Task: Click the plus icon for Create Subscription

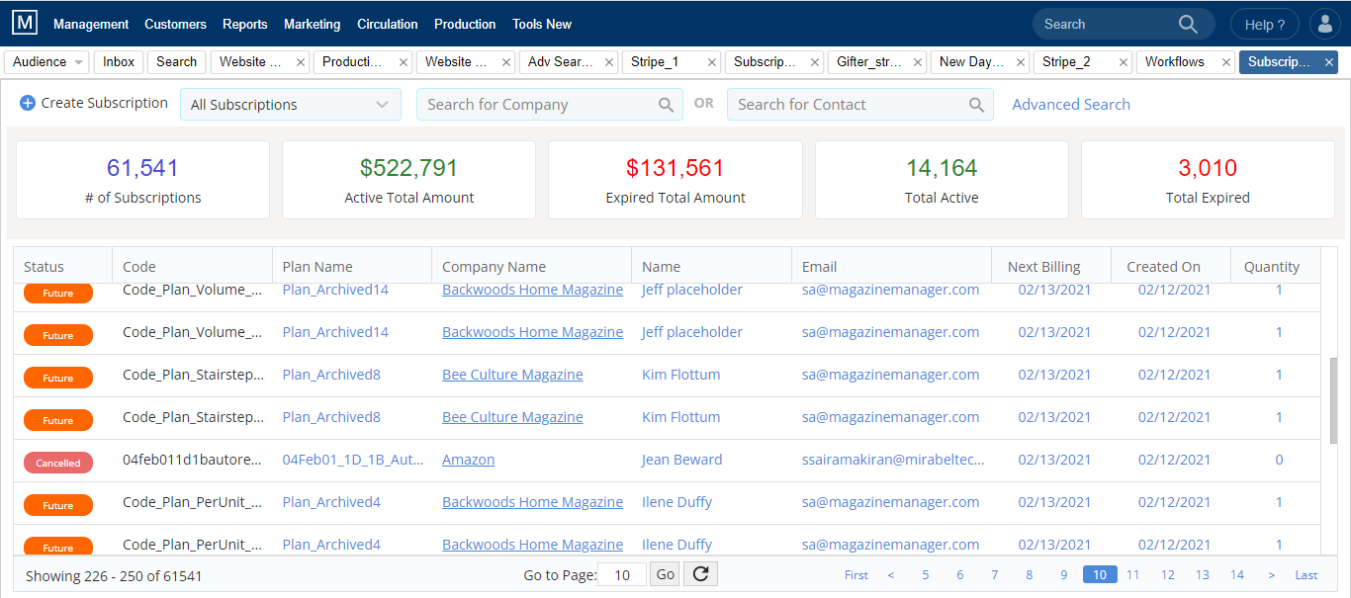Action: pos(28,103)
